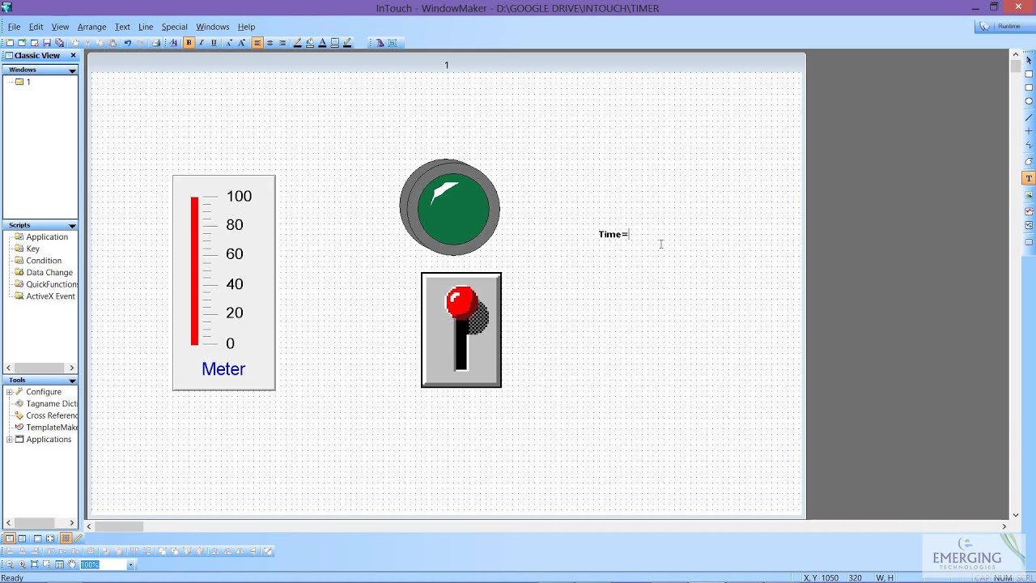The height and width of the screenshot is (583, 1036).
Task: Select window 1 in Windows tree
Action: click(23, 82)
